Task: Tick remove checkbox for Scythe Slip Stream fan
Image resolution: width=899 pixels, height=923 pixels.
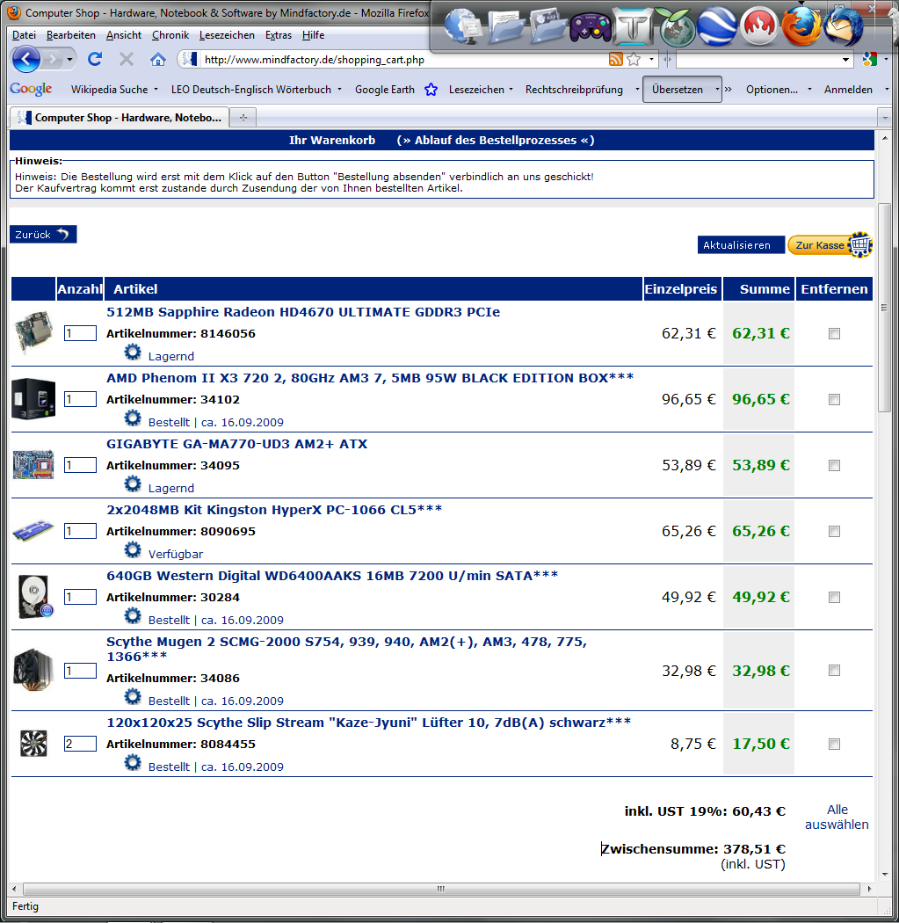Action: [x=834, y=744]
